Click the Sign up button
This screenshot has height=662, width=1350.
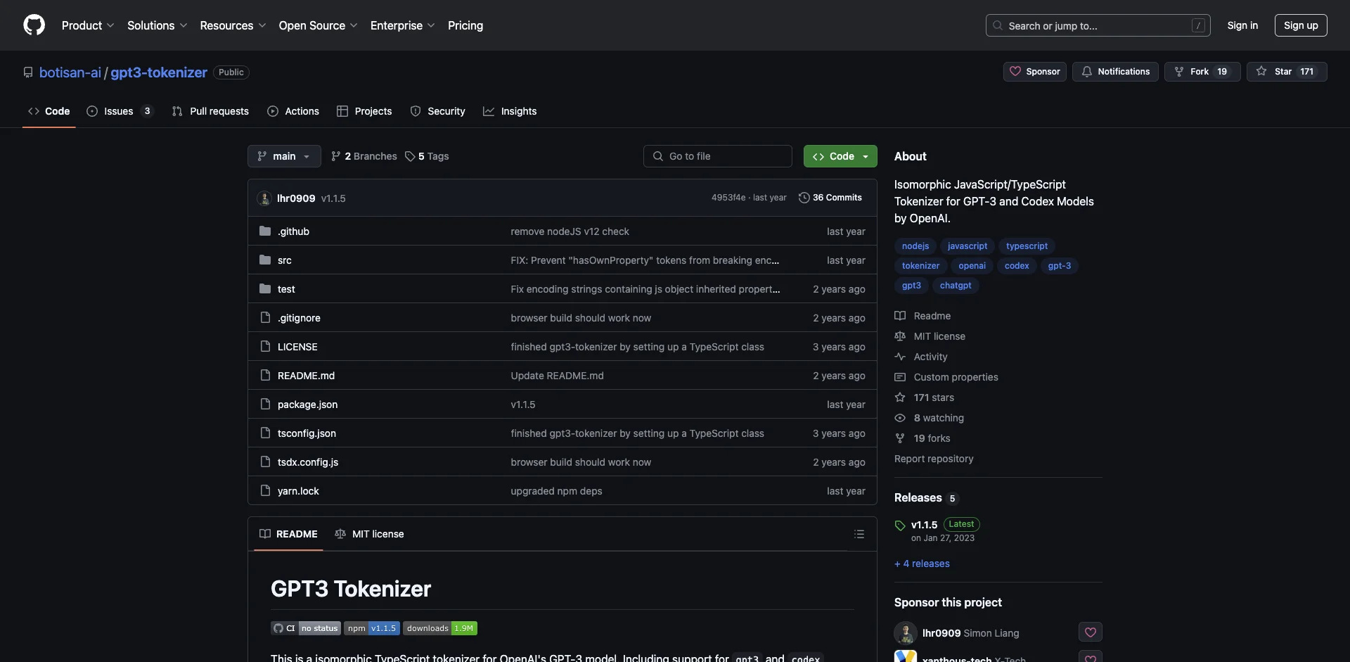[x=1301, y=25]
